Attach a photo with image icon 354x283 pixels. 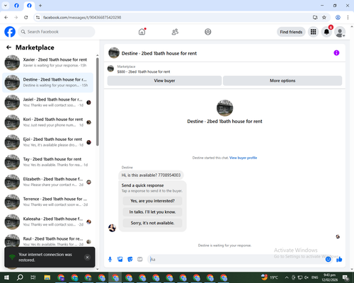(120, 260)
